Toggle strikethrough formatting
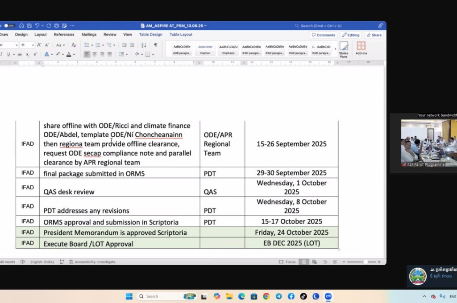Viewport: 457px width, 303px height. 20,54
